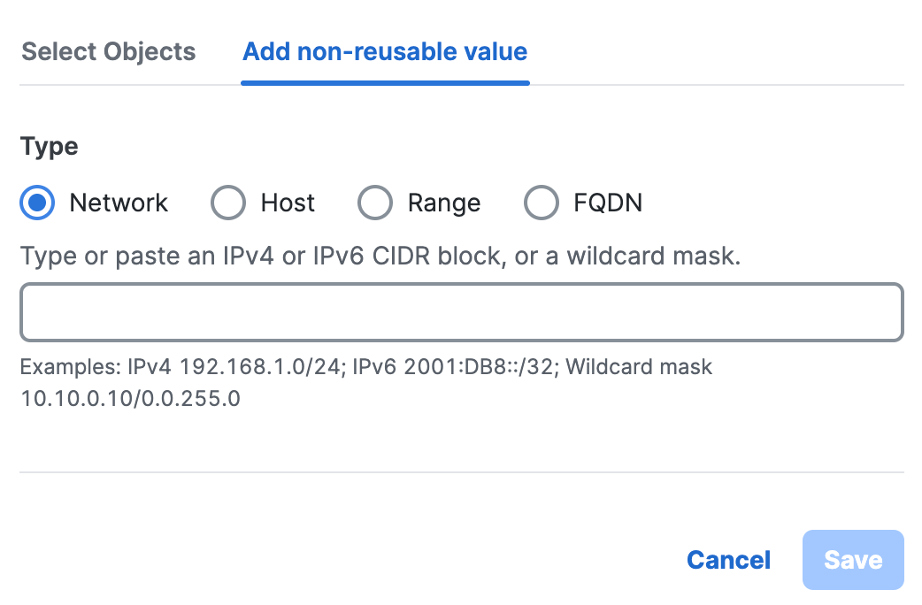Select the Network radio button
The height and width of the screenshot is (605, 922).
click(37, 203)
